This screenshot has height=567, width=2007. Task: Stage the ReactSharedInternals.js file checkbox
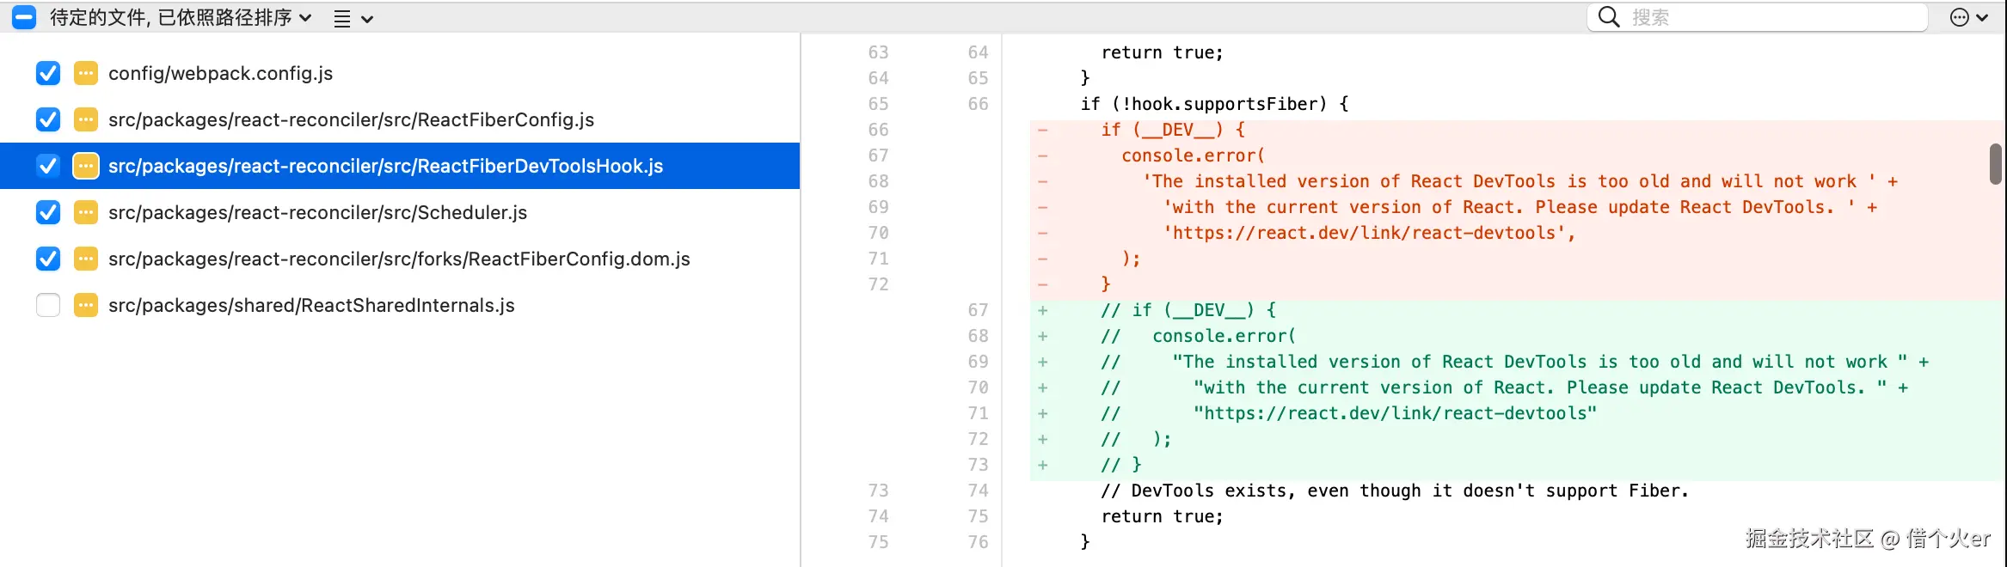click(48, 306)
